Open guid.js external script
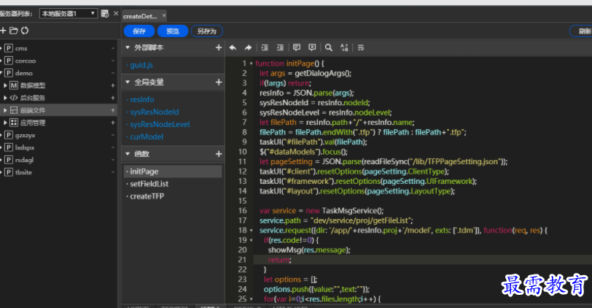Screen dimensions: 592x308 pos(141,65)
